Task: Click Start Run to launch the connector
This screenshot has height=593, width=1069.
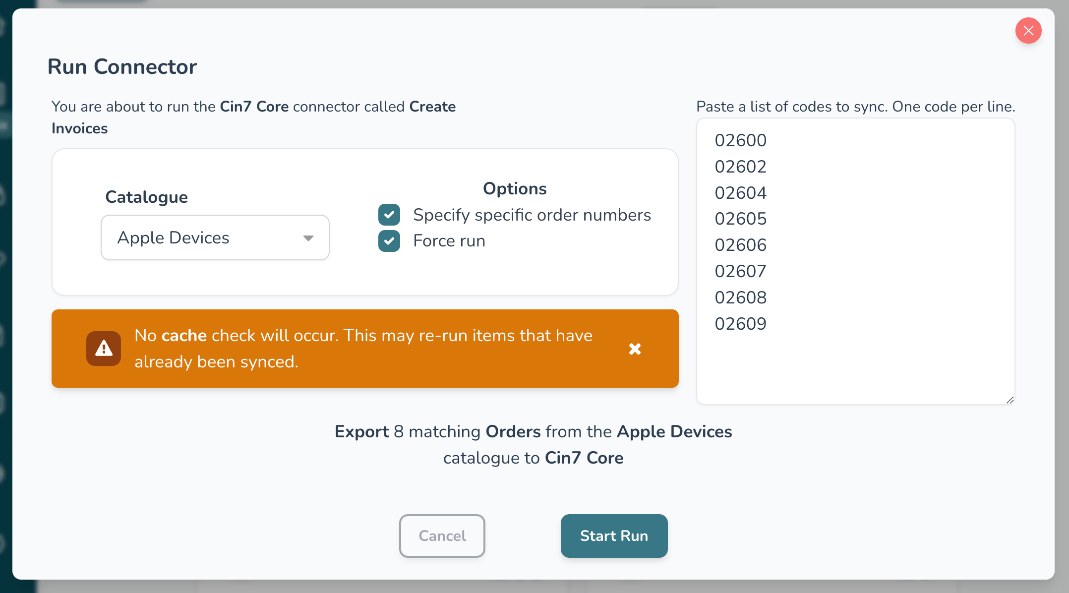Action: [x=614, y=535]
